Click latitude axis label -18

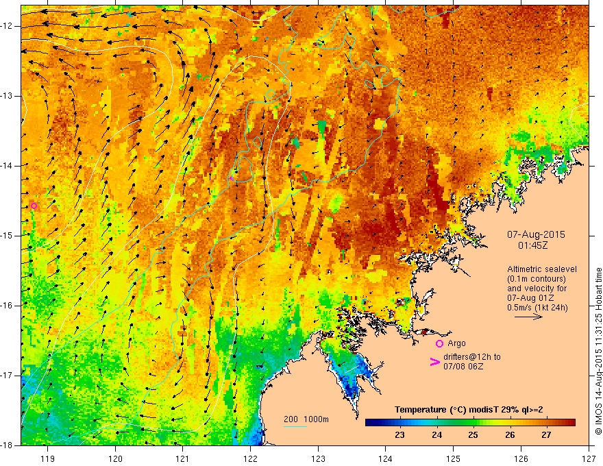(x=7, y=445)
